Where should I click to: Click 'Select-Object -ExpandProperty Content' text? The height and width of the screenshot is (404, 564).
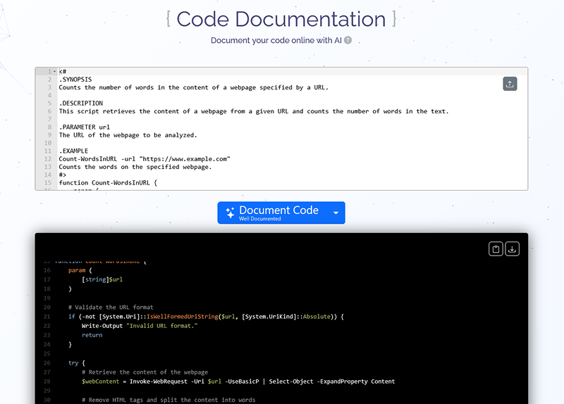(332, 381)
